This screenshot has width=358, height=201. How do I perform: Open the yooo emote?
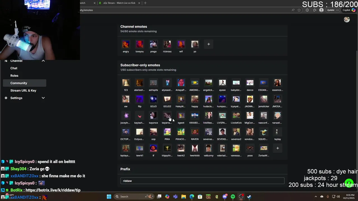(x=250, y=148)
